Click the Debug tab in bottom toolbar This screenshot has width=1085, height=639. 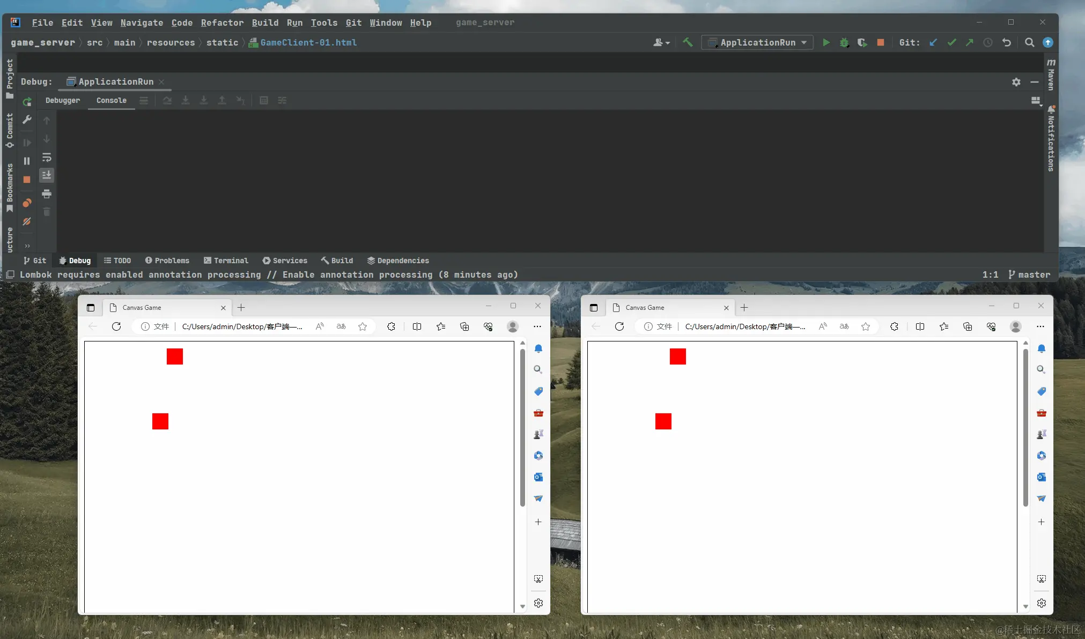point(74,260)
